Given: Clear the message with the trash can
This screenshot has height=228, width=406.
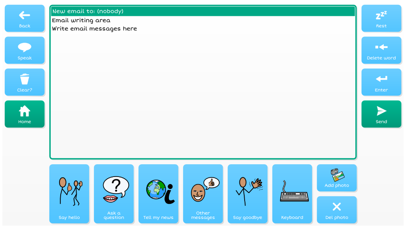Looking at the screenshot, I should [25, 82].
